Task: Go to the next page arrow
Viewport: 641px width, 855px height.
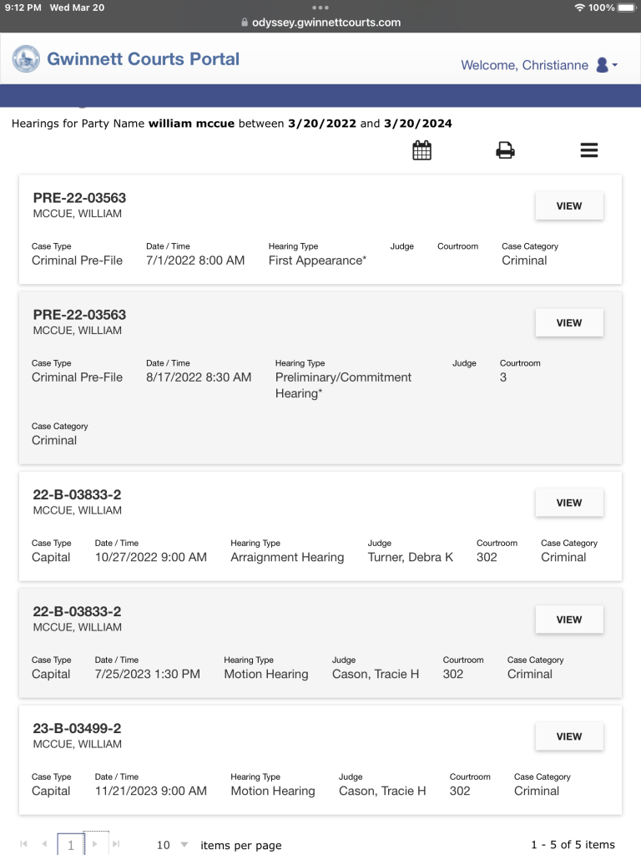Action: pos(95,845)
